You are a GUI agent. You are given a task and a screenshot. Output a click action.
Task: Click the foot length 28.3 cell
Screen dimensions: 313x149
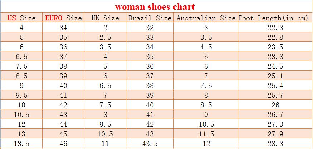point(275,144)
